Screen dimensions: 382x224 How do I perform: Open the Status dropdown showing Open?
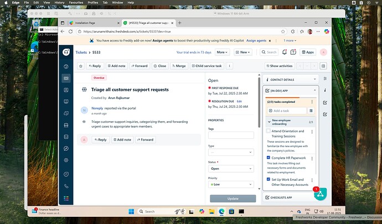pos(231,168)
